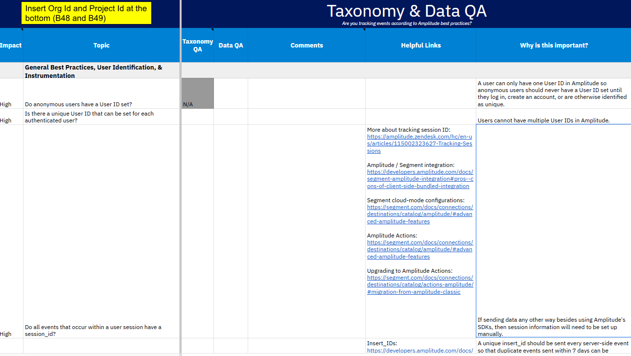
Task: Select the Taxonomy QA column header
Action: [198, 45]
